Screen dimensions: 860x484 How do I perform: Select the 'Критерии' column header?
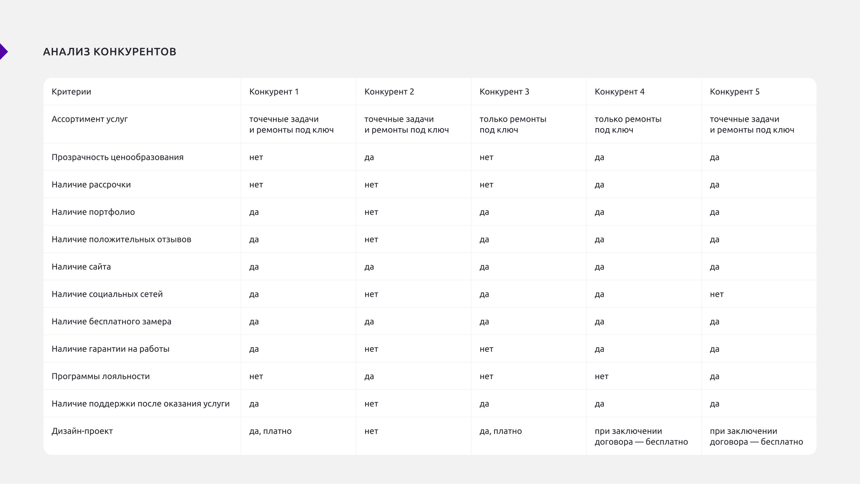point(71,92)
